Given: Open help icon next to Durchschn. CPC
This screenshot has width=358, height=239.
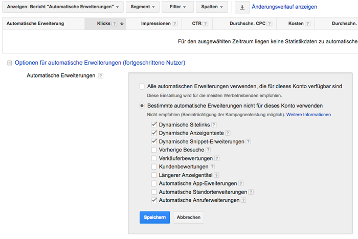Looking at the screenshot, I should tap(270, 23).
